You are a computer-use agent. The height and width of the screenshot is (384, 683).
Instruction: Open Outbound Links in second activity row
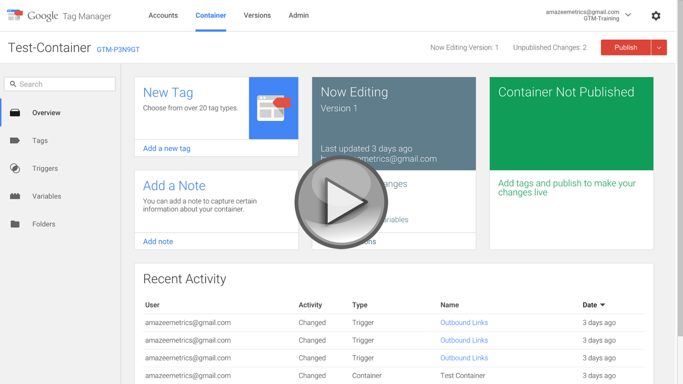(x=464, y=340)
